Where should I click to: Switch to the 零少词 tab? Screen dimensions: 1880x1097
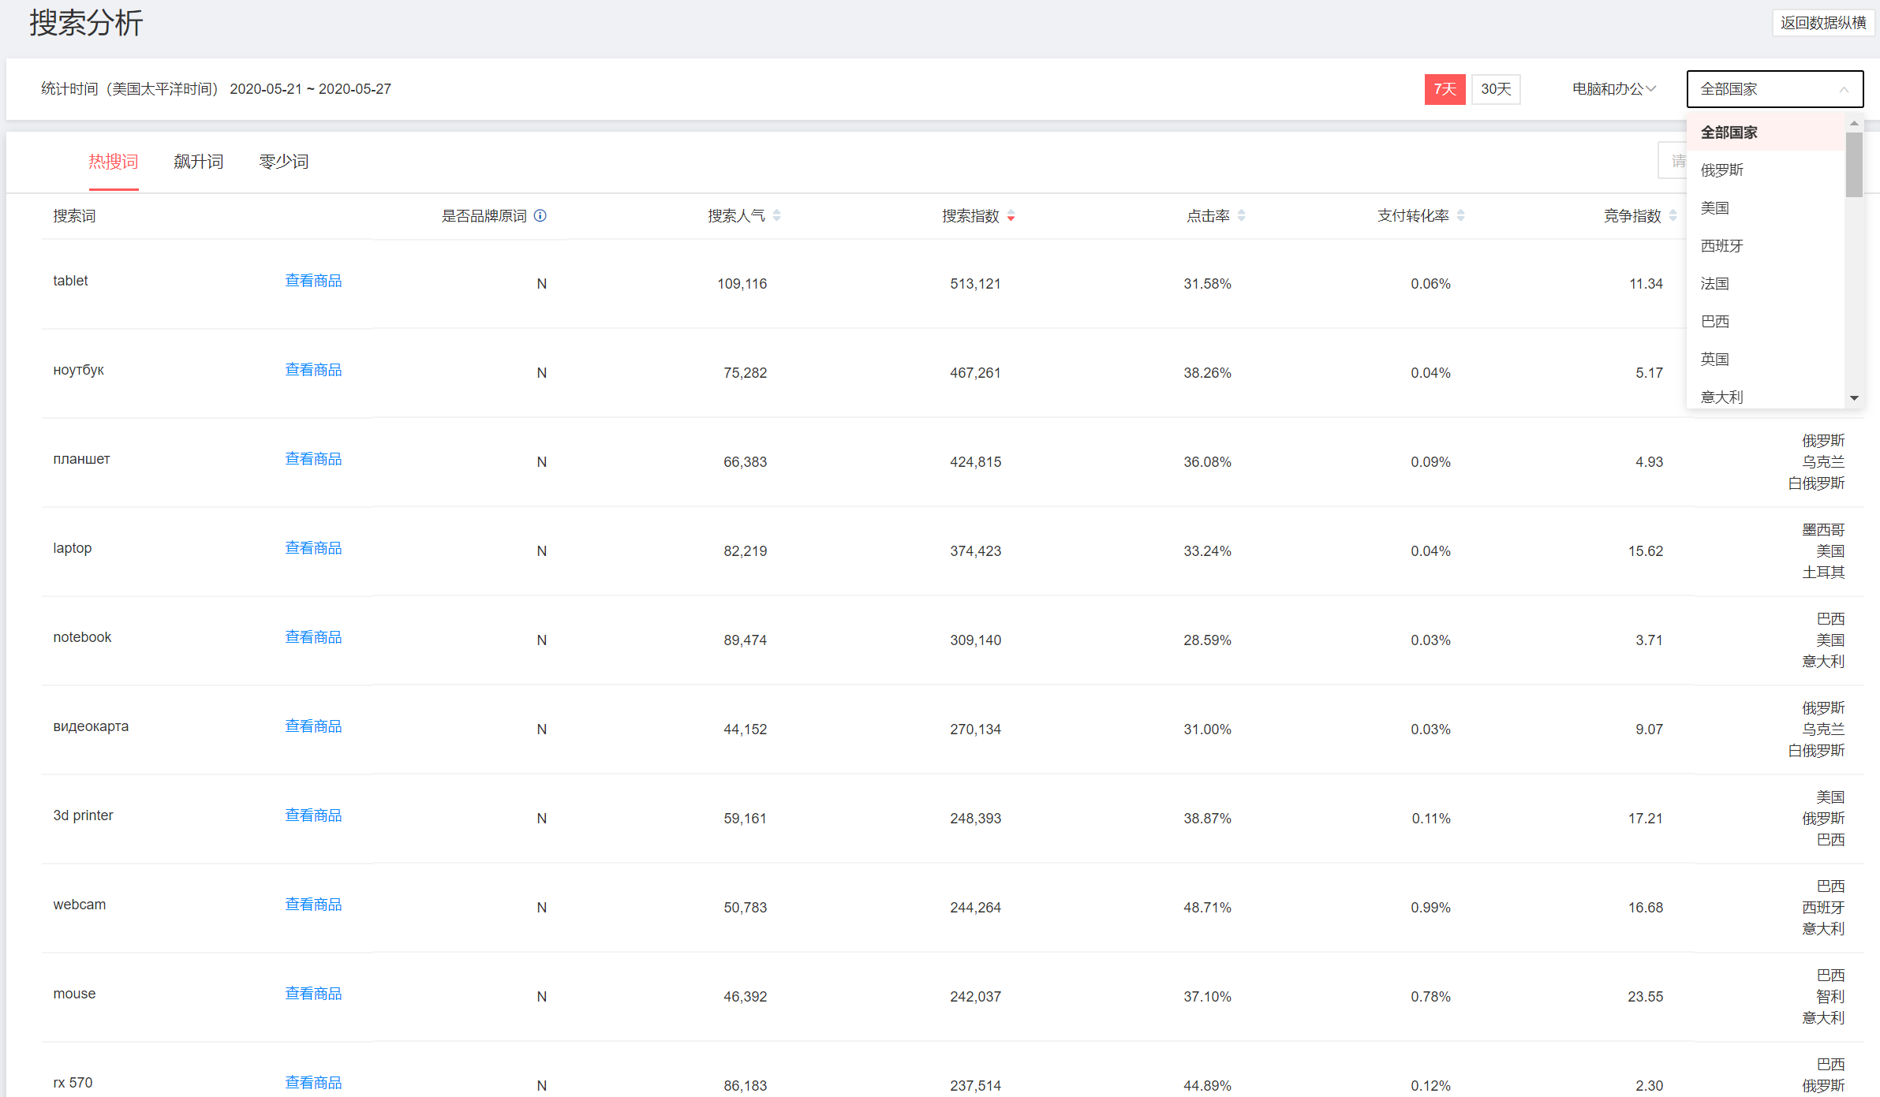pos(284,162)
